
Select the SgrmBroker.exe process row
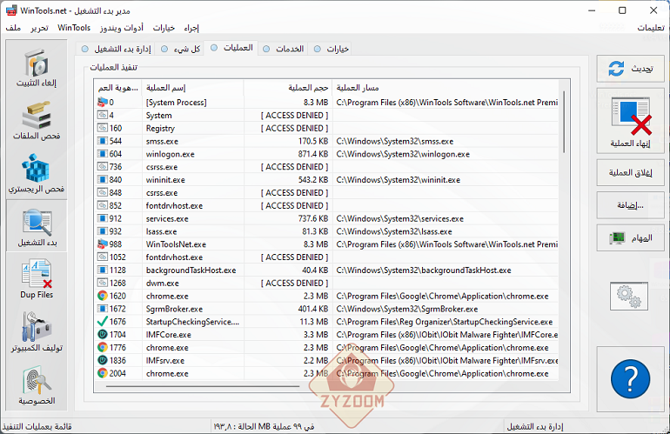point(327,309)
